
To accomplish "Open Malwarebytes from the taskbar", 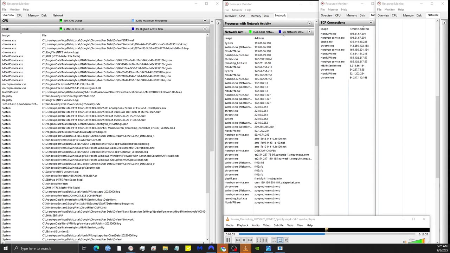I will (199, 248).
